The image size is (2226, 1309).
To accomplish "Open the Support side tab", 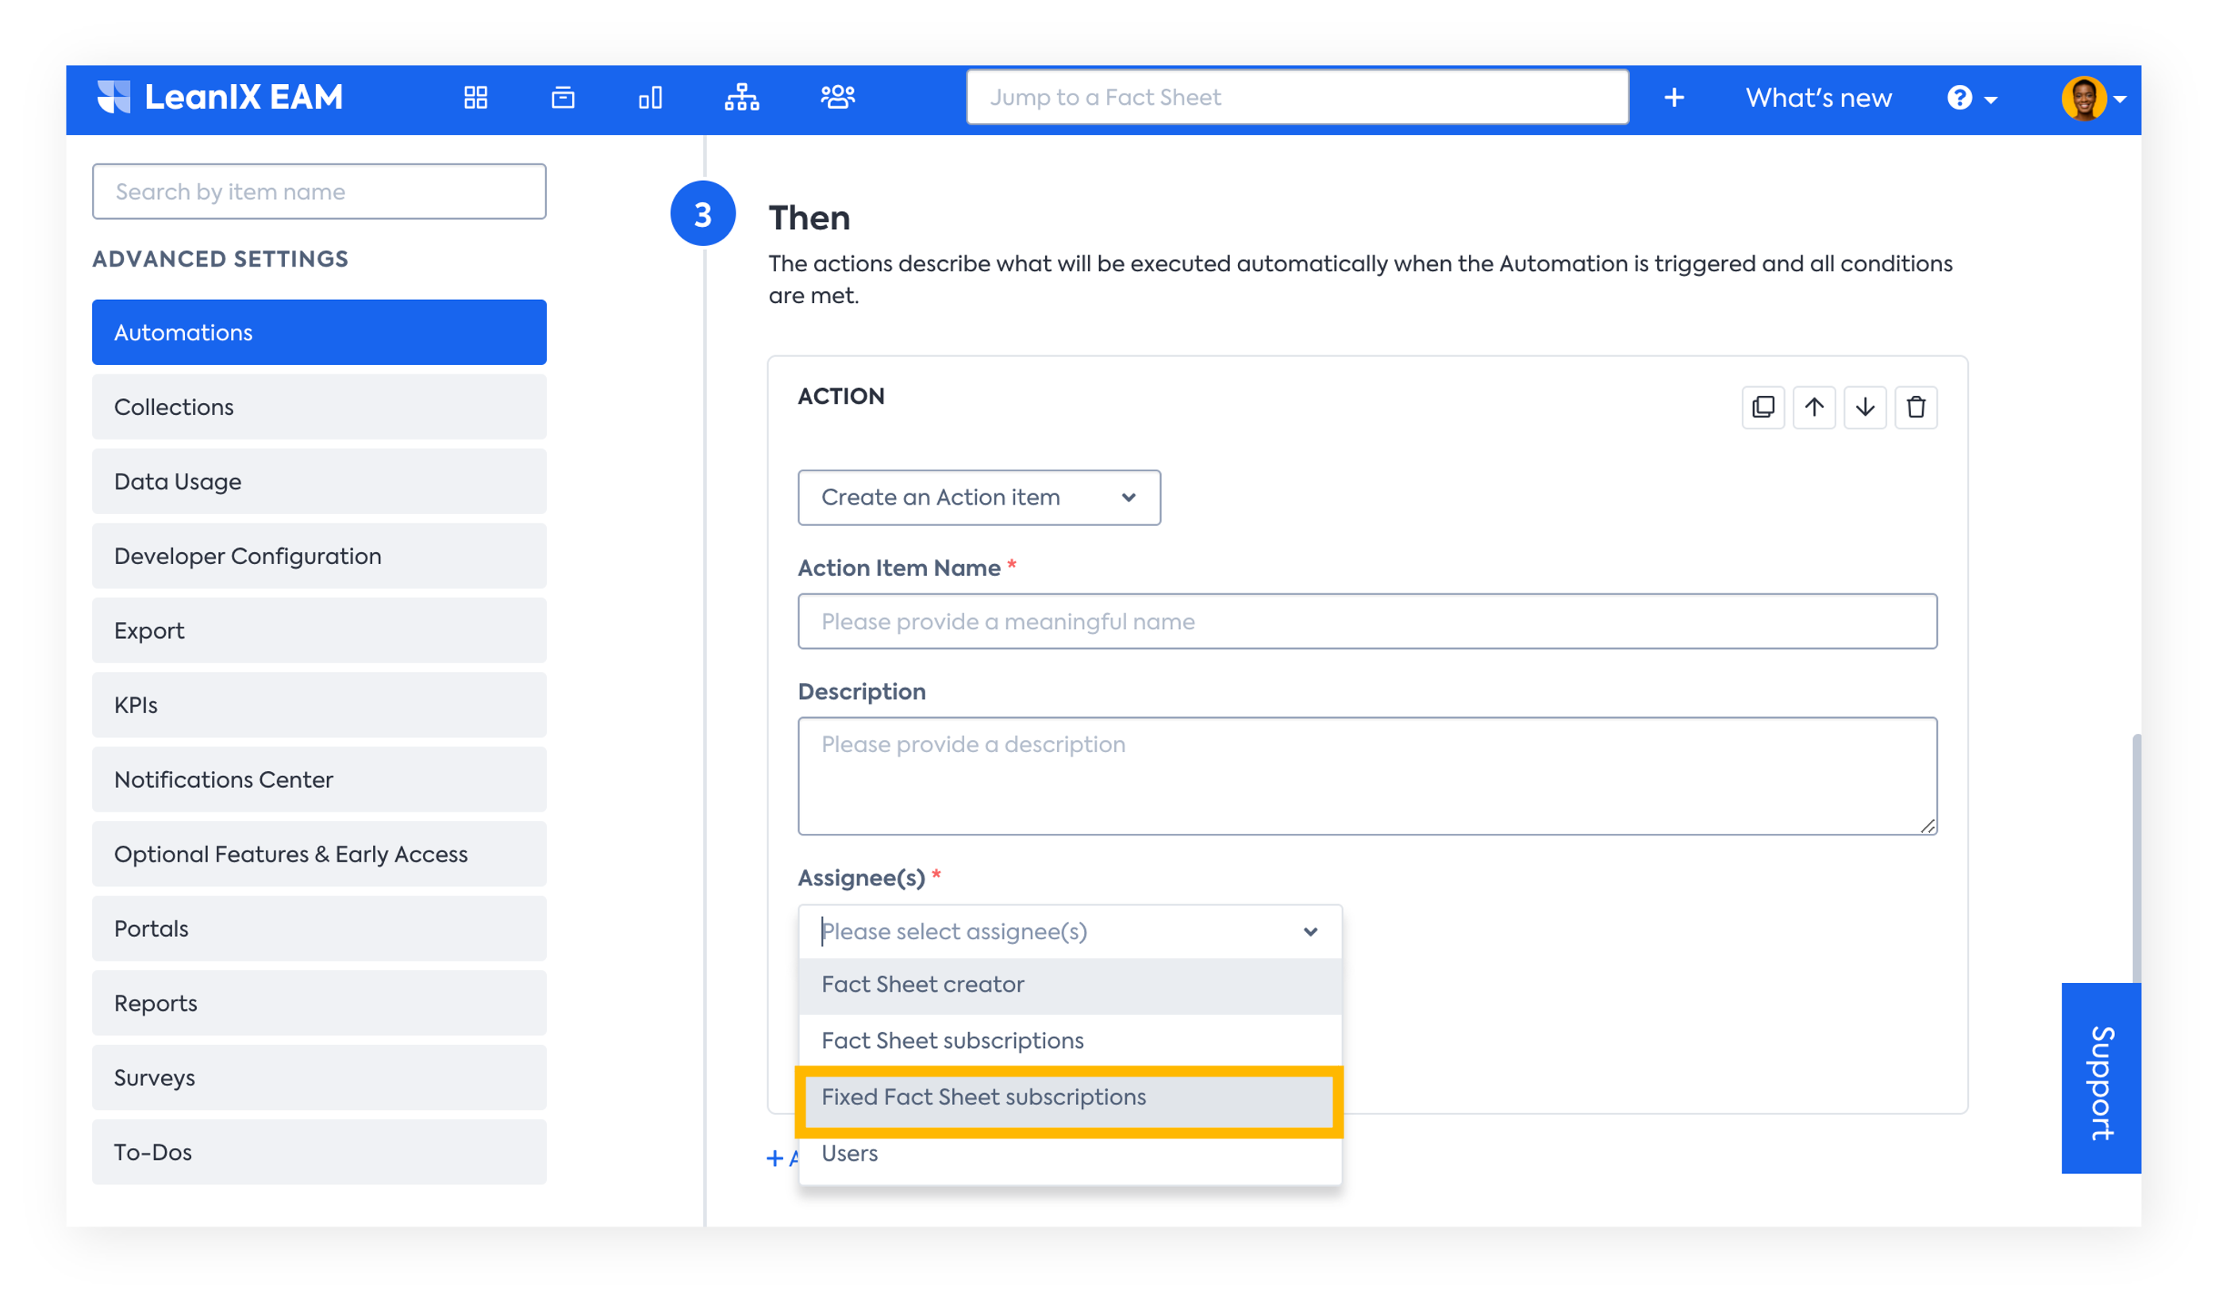I will pyautogui.click(x=2101, y=1078).
